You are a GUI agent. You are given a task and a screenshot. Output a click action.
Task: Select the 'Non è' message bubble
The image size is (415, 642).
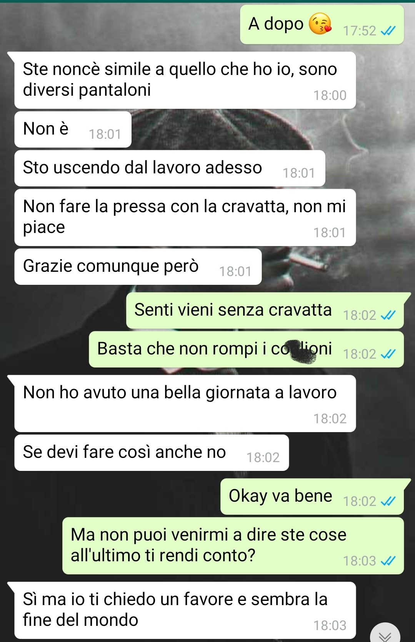tap(73, 129)
